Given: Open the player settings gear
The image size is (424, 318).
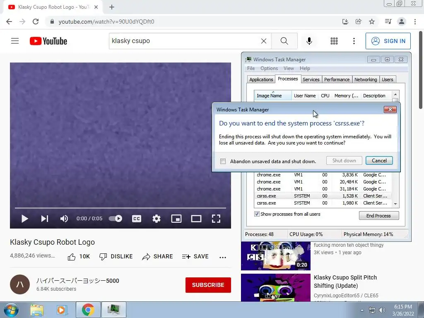Looking at the screenshot, I should click(156, 219).
